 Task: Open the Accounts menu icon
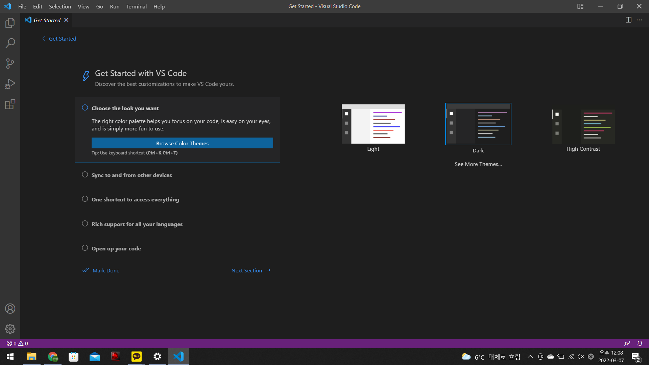(10, 309)
